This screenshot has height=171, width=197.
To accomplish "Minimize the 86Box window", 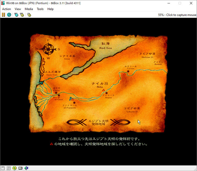I will [x=169, y=3].
